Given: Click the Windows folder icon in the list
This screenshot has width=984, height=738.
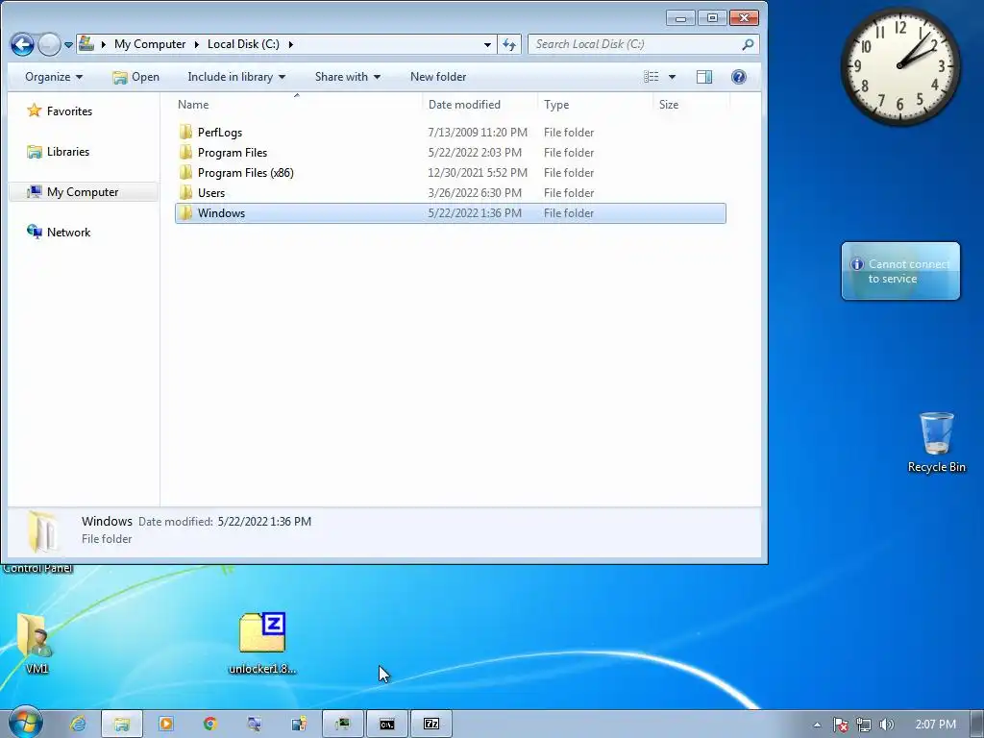Looking at the screenshot, I should pos(185,212).
